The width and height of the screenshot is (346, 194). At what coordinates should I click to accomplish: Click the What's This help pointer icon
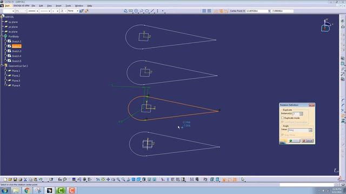click(51, 179)
